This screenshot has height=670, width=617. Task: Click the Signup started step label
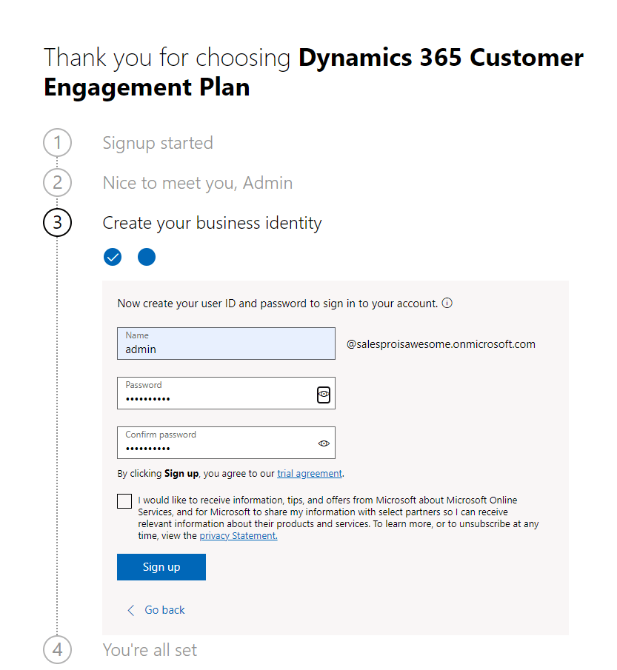tap(158, 143)
